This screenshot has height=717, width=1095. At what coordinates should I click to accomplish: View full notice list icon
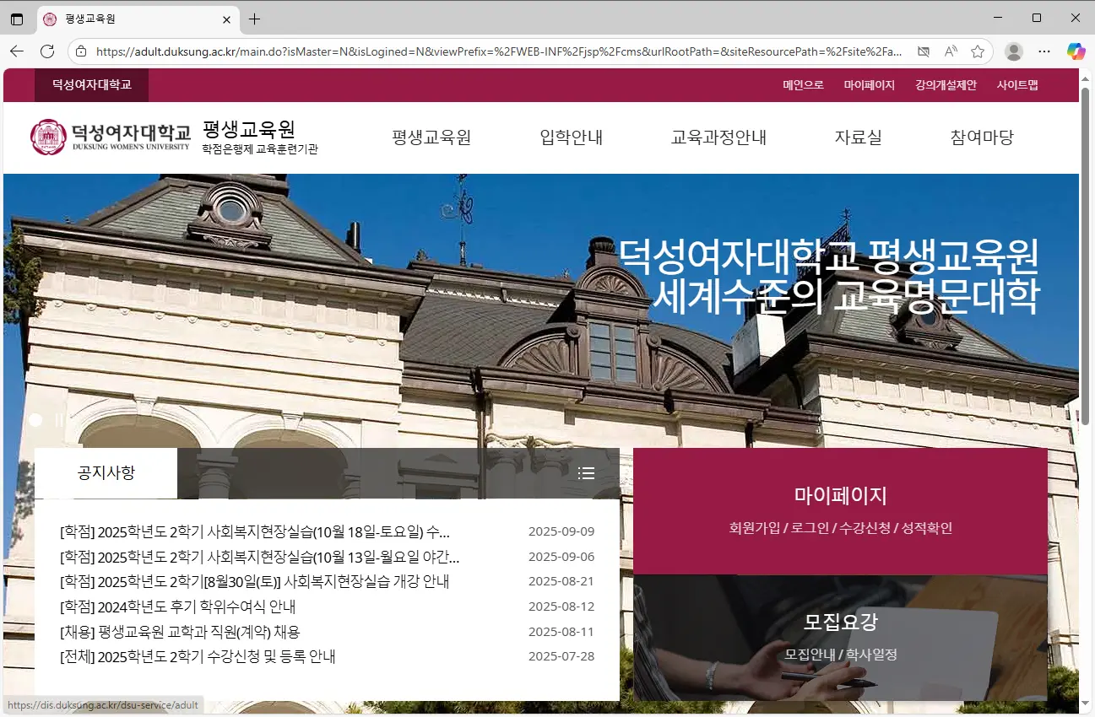(586, 473)
